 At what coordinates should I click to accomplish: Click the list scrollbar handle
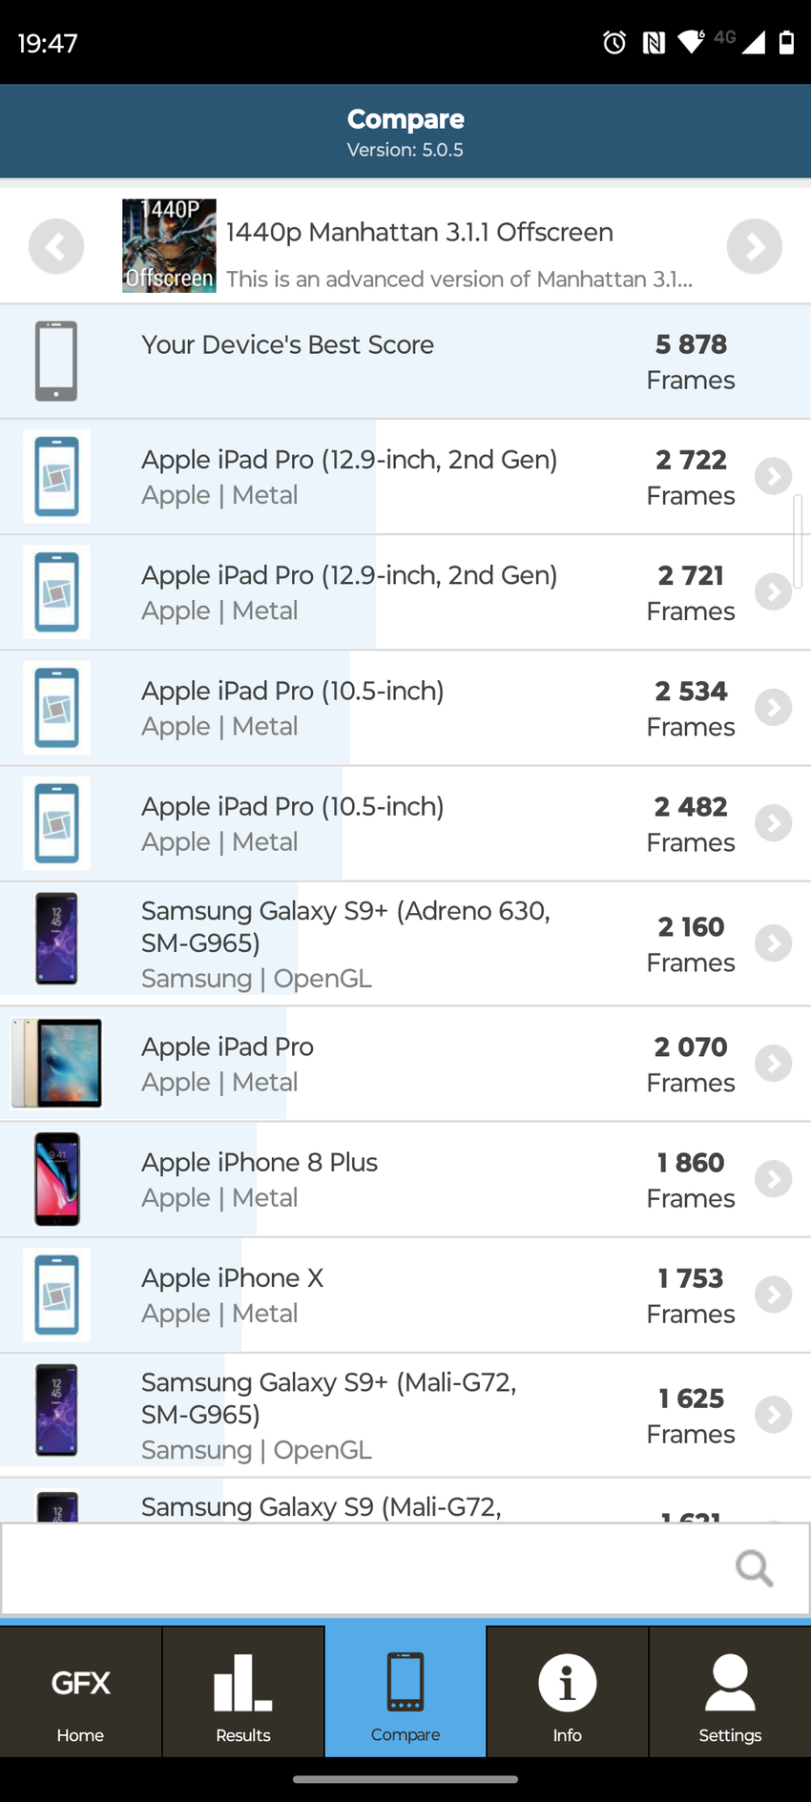click(797, 542)
